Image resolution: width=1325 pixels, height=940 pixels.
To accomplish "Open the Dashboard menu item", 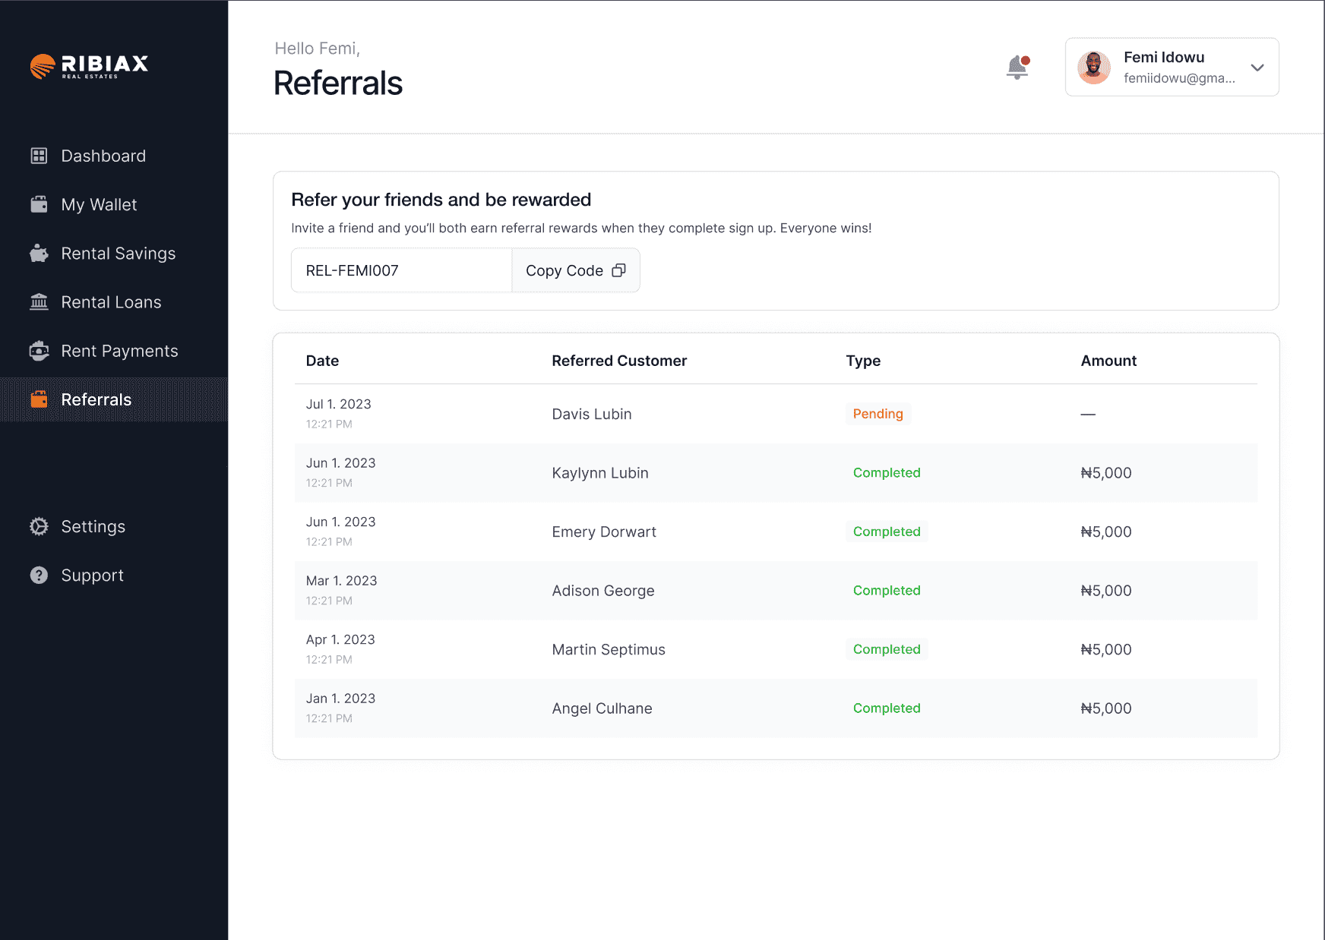I will click(x=114, y=156).
